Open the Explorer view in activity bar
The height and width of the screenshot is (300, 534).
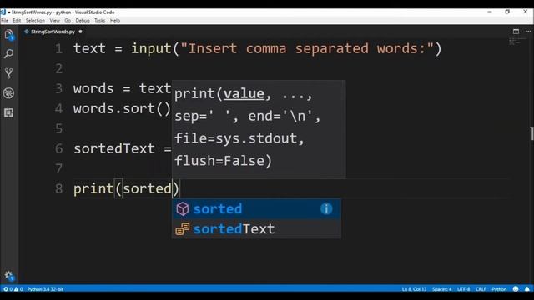pyautogui.click(x=9, y=35)
